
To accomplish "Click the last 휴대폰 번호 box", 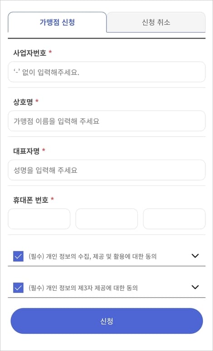I will pos(174,219).
